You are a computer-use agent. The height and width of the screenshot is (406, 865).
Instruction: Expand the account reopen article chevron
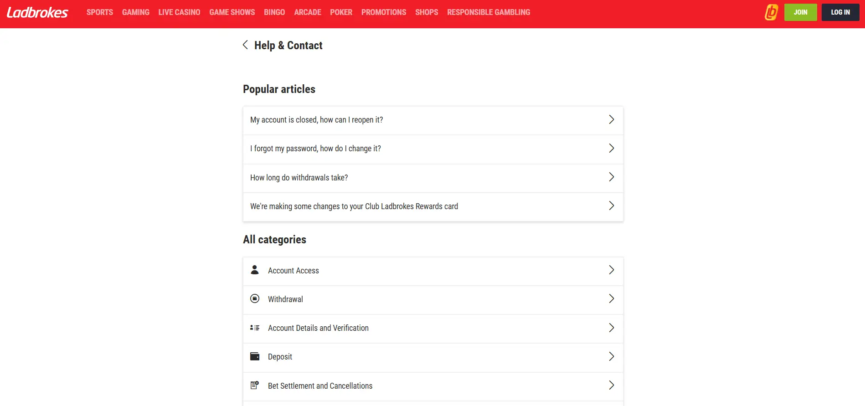[612, 119]
